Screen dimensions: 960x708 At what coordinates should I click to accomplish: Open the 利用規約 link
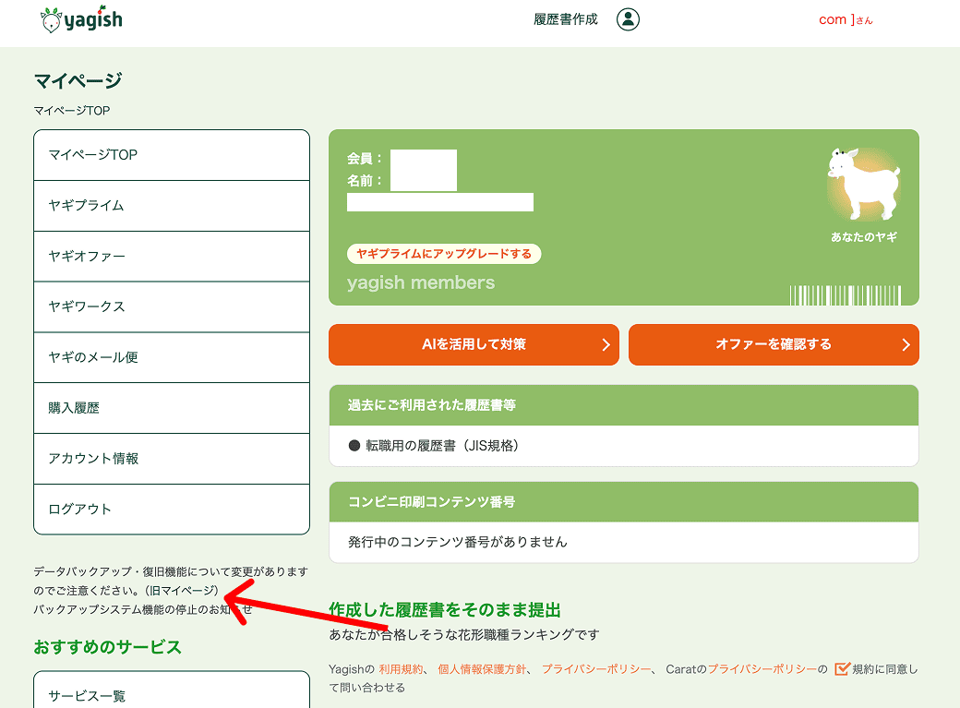[401, 669]
